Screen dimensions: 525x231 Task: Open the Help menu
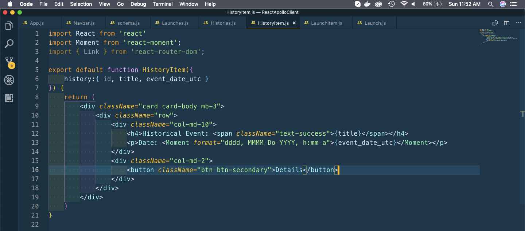210,4
